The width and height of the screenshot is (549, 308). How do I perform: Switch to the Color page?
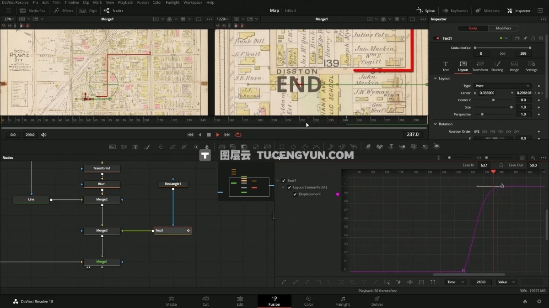(x=309, y=301)
